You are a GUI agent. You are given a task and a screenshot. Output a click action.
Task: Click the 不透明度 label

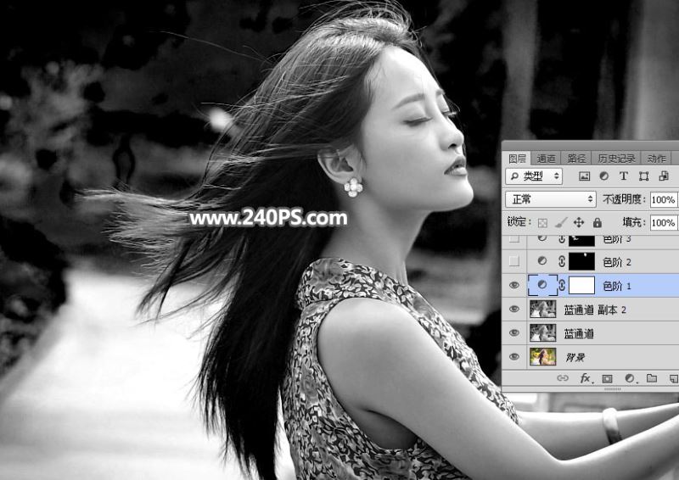click(624, 199)
